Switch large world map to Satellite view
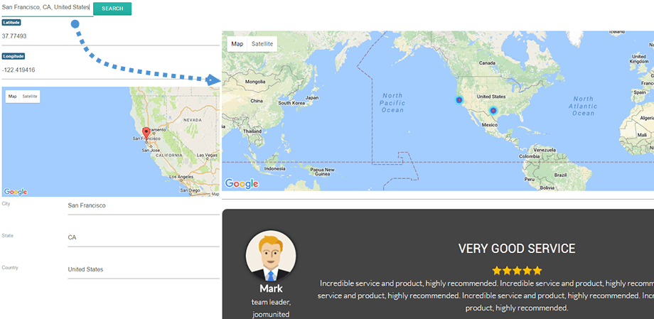 coord(262,44)
